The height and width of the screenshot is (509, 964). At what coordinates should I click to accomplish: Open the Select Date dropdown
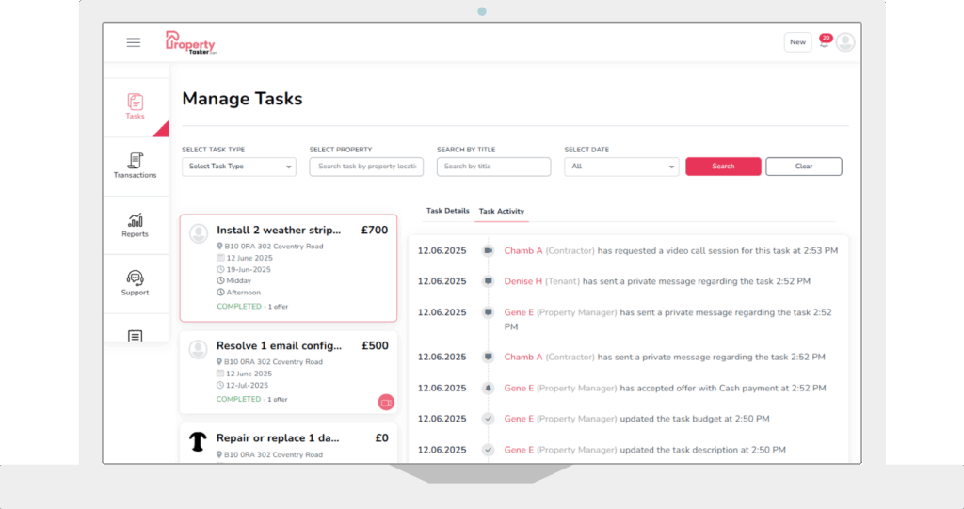click(x=621, y=167)
